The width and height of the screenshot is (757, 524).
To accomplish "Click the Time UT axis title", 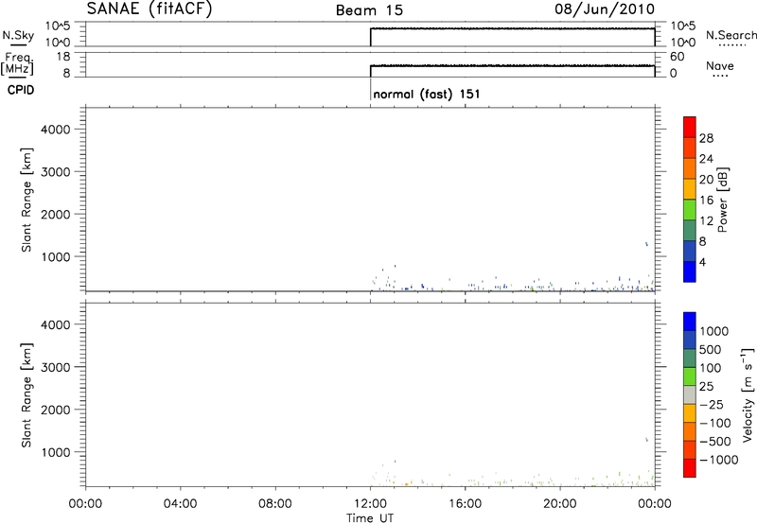I will pyautogui.click(x=370, y=518).
